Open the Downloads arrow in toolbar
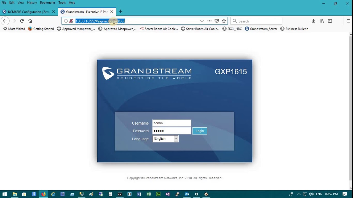This screenshot has height=198, width=353. 313,21
